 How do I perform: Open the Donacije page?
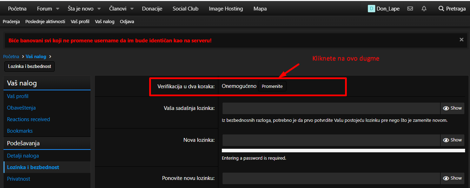152,9
